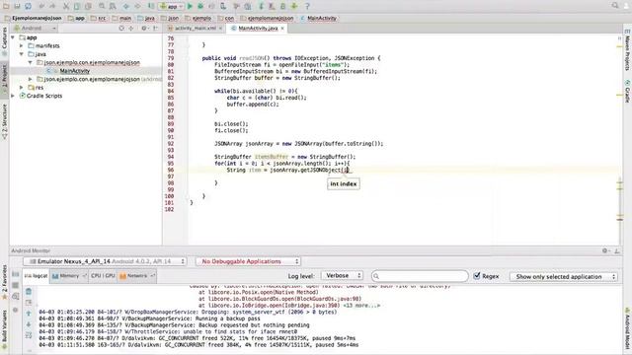Click the AVD Manager toolbar icon
Screen dimensions: 632x355
pos(273,6)
